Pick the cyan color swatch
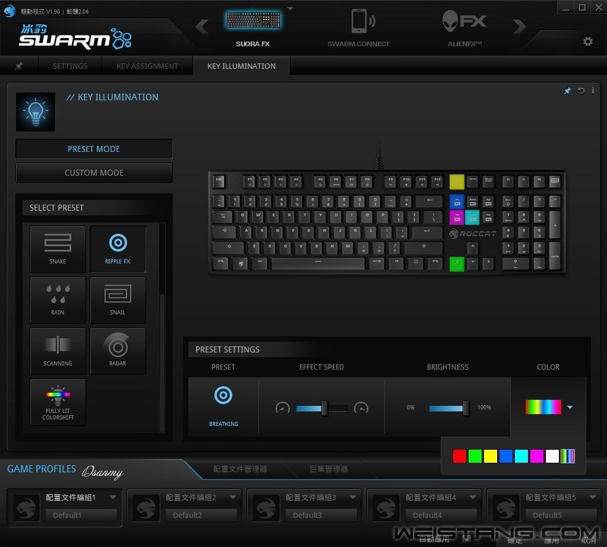Viewport: 607px width, 547px height. tap(521, 456)
